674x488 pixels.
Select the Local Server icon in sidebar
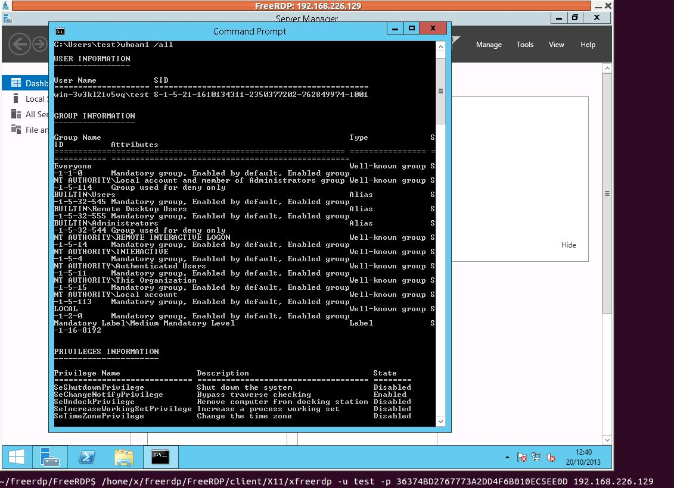tap(16, 98)
